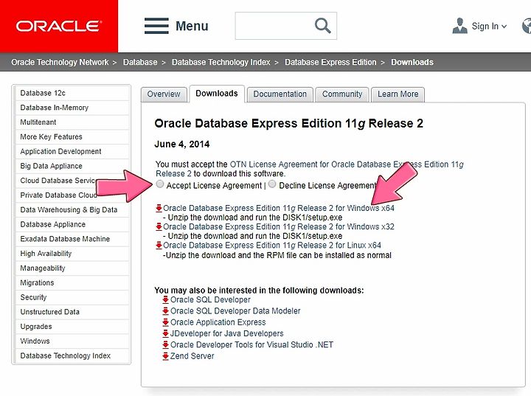The image size is (531, 396).
Task: Open Oracle Developer Tools for Visual Studio .NET
Action: point(251,345)
